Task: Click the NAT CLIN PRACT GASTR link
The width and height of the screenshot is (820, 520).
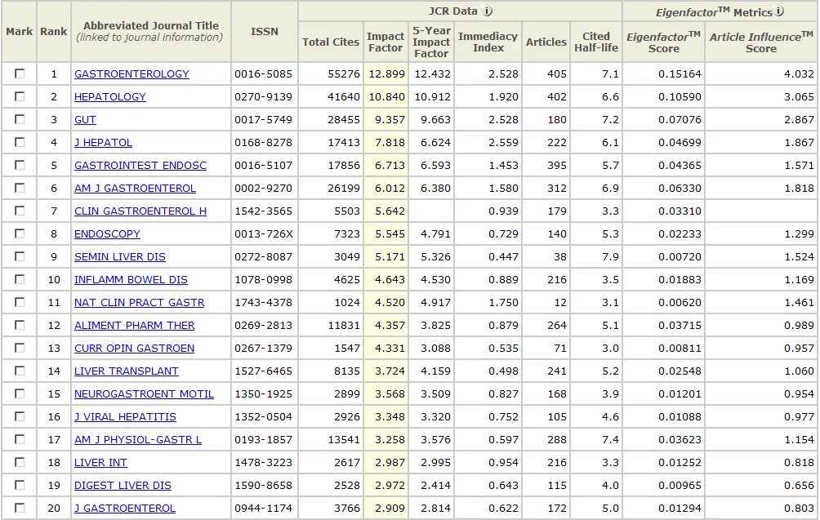Action: [x=139, y=303]
